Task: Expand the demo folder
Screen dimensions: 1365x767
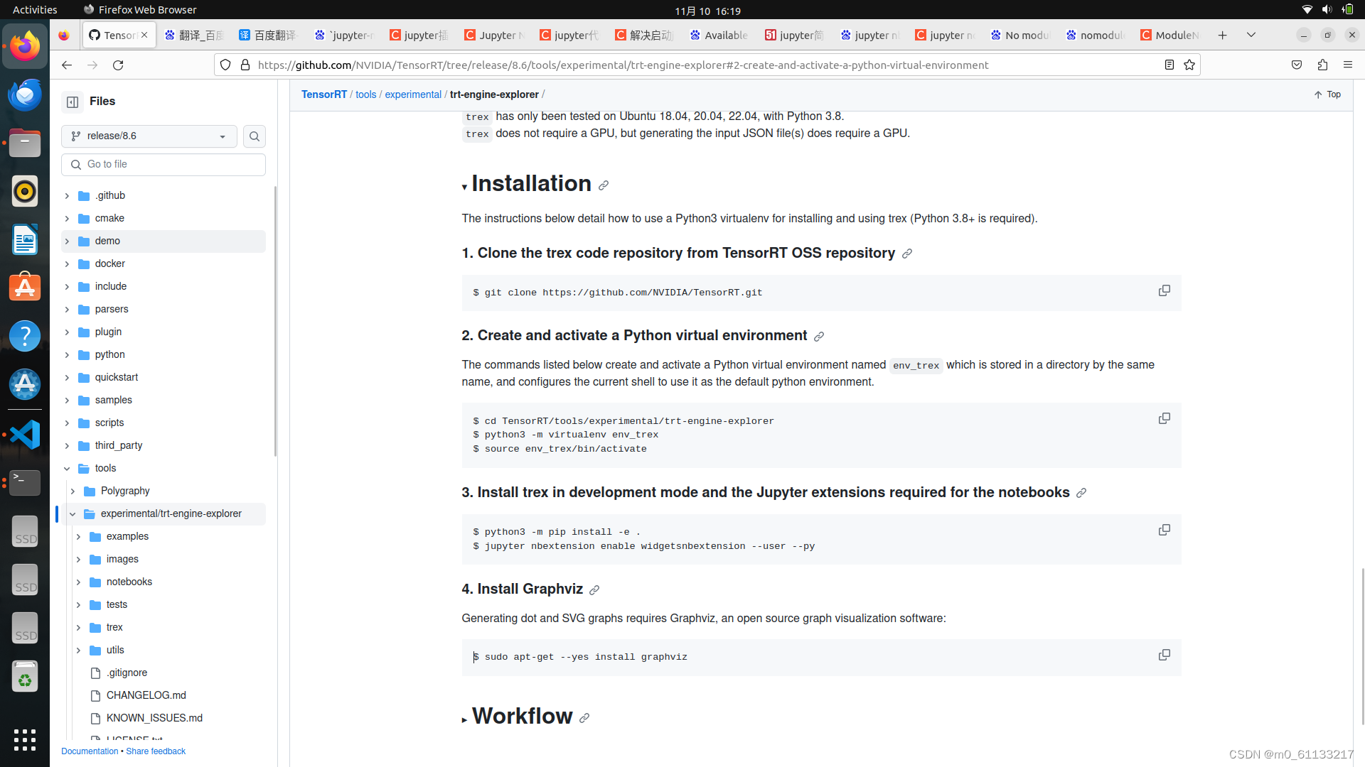Action: (x=67, y=241)
